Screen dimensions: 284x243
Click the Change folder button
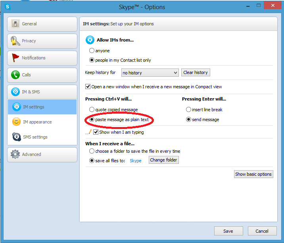pyautogui.click(x=163, y=160)
